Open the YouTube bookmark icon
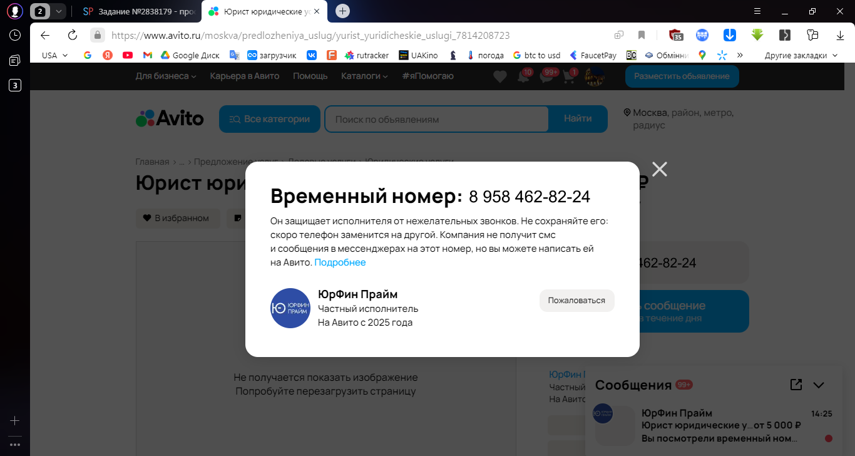855x456 pixels. pyautogui.click(x=128, y=55)
